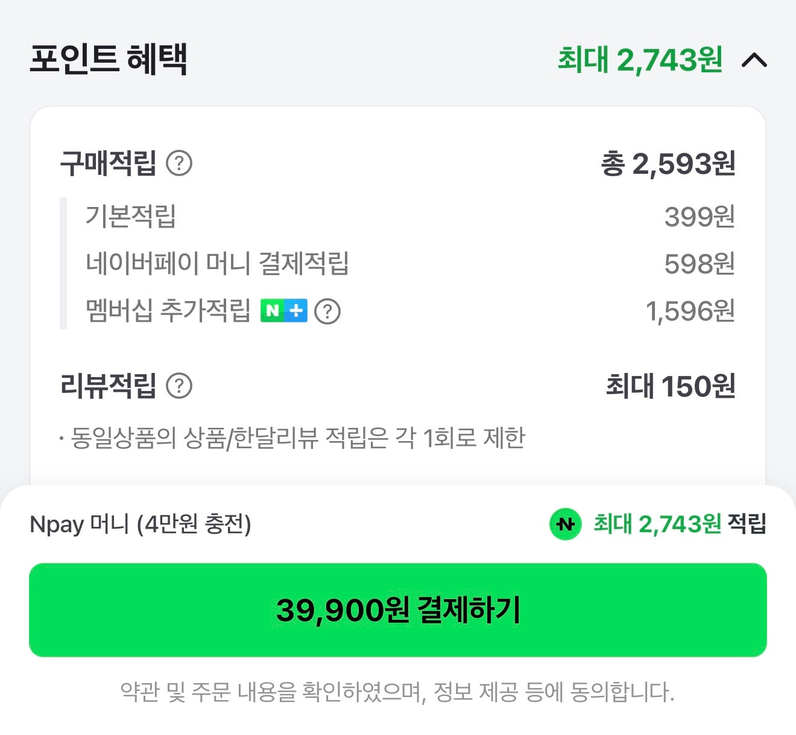
Task: Collapse the 포인트 혜택 section with the chevron
Action: tap(756, 60)
